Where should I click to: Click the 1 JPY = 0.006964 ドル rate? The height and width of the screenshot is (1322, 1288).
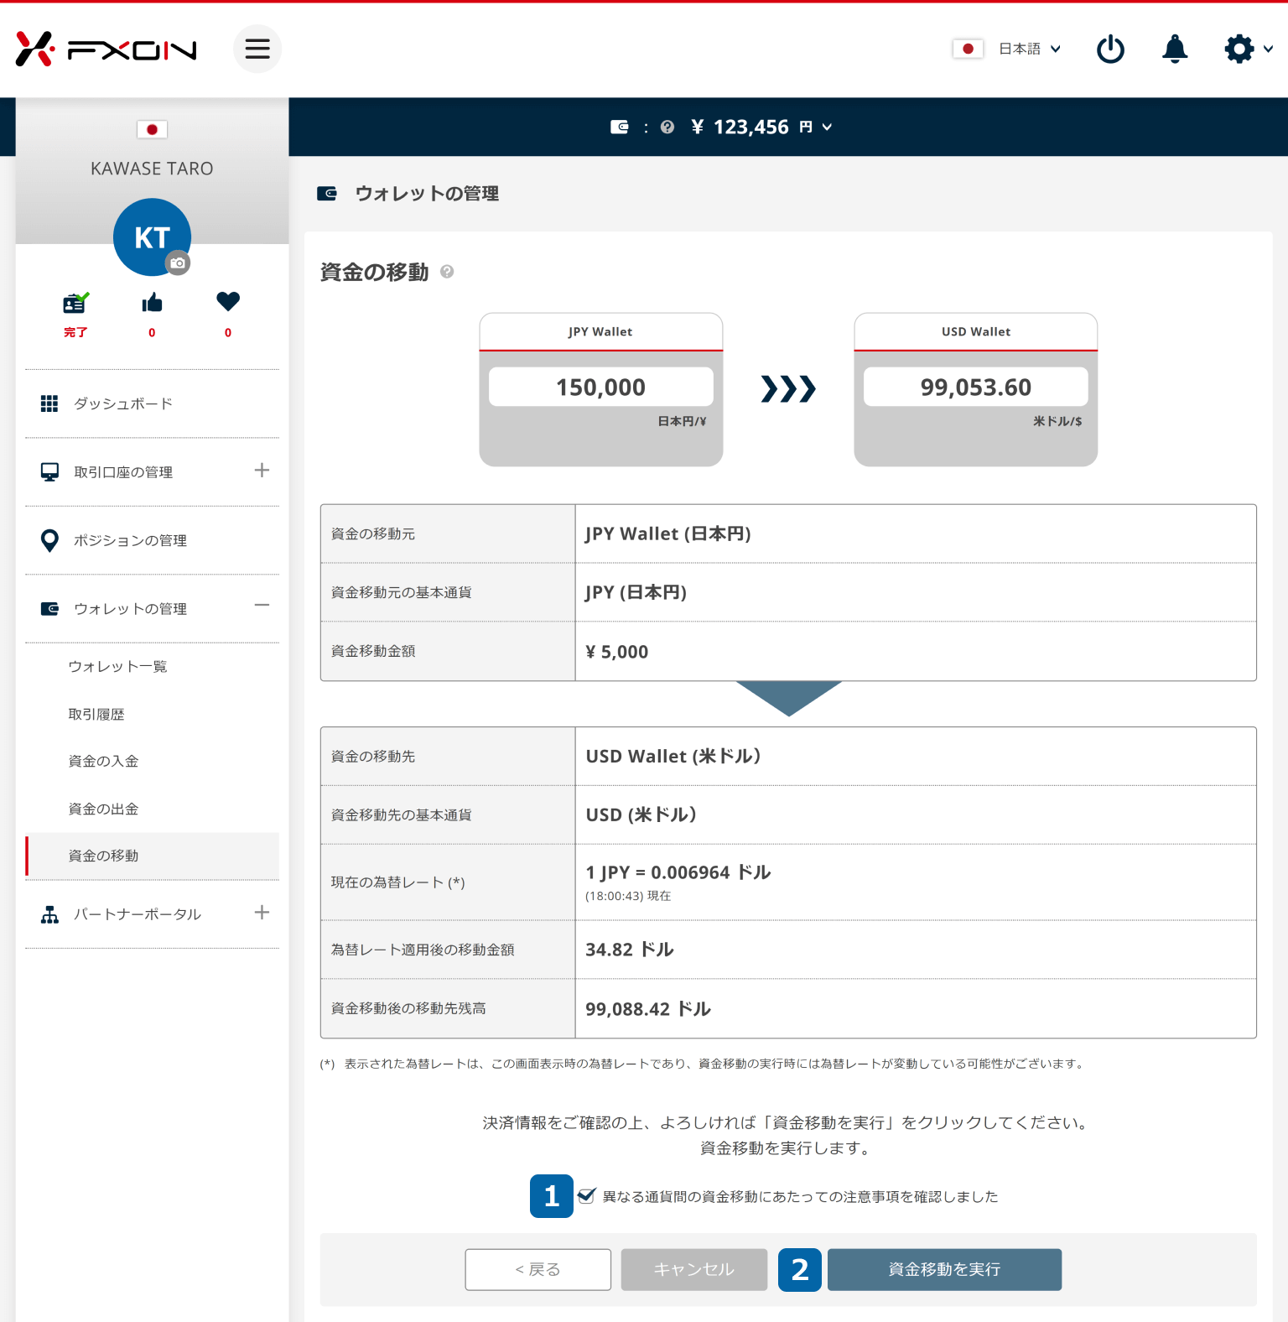(678, 872)
